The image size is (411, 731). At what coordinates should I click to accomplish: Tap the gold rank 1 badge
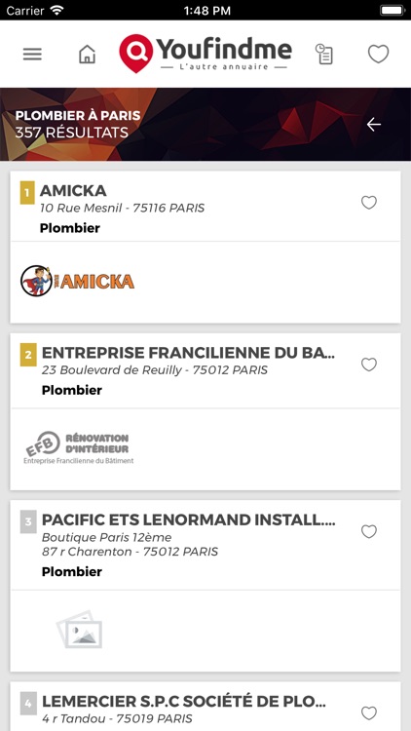27,193
